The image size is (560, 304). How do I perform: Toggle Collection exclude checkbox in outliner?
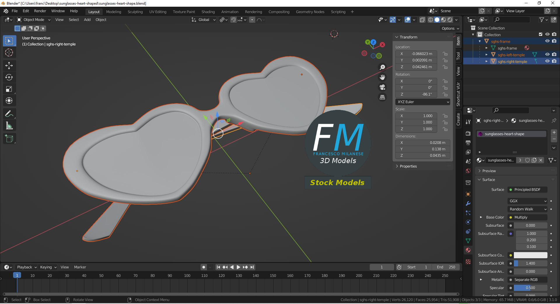point(540,34)
